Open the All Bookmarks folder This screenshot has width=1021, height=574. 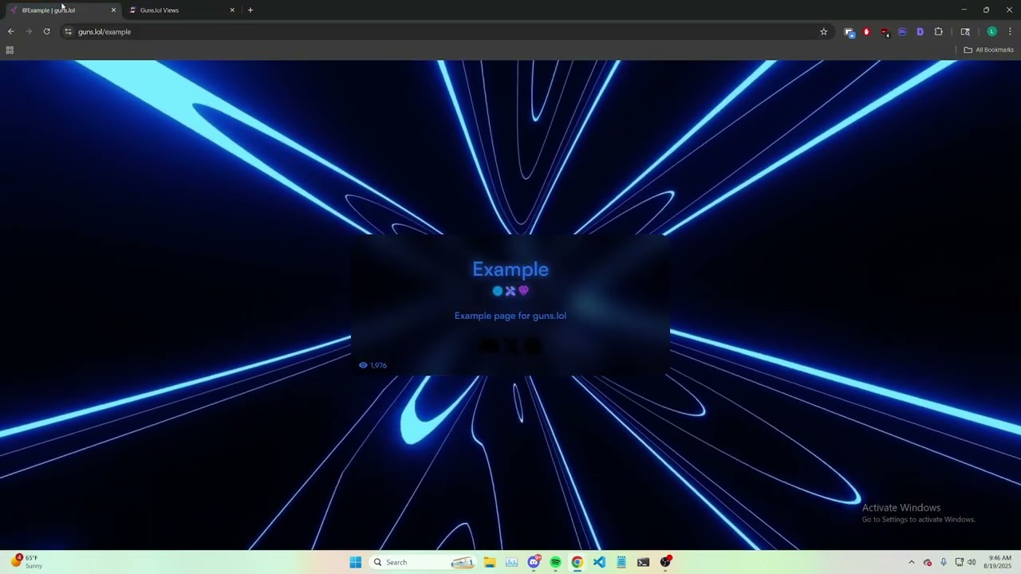[x=988, y=49]
